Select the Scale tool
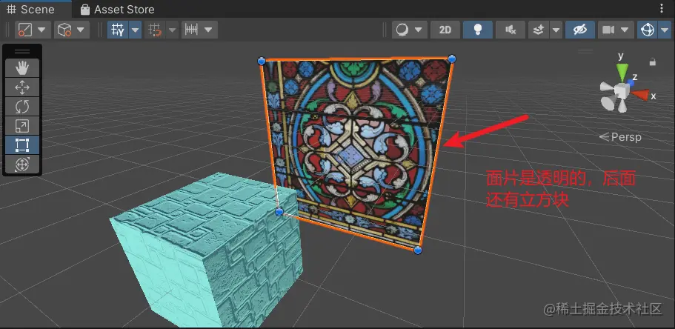Screen dimensions: 675x329 (x=22, y=126)
